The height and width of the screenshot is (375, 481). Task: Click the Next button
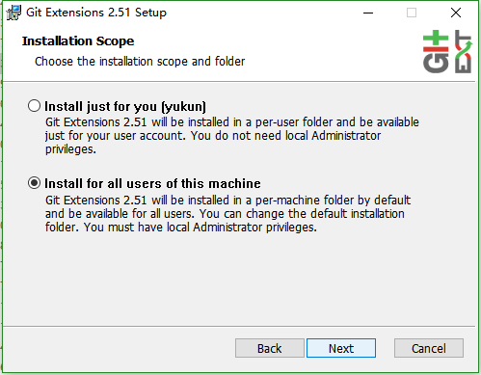click(x=341, y=348)
